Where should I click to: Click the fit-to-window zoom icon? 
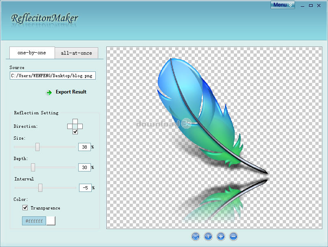pos(196,236)
